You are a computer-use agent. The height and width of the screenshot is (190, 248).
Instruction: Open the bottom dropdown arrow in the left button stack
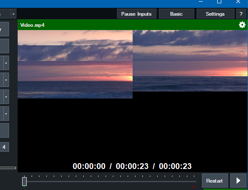[x=6, y=112]
